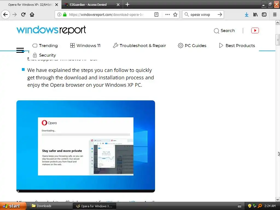
Task: Open the Best Products menu item
Action: 237,46
